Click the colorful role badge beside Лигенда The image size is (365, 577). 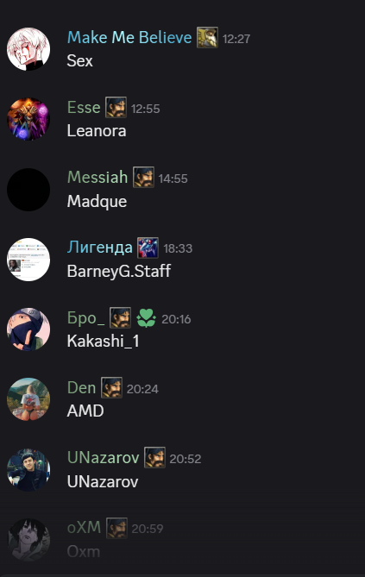tap(148, 248)
